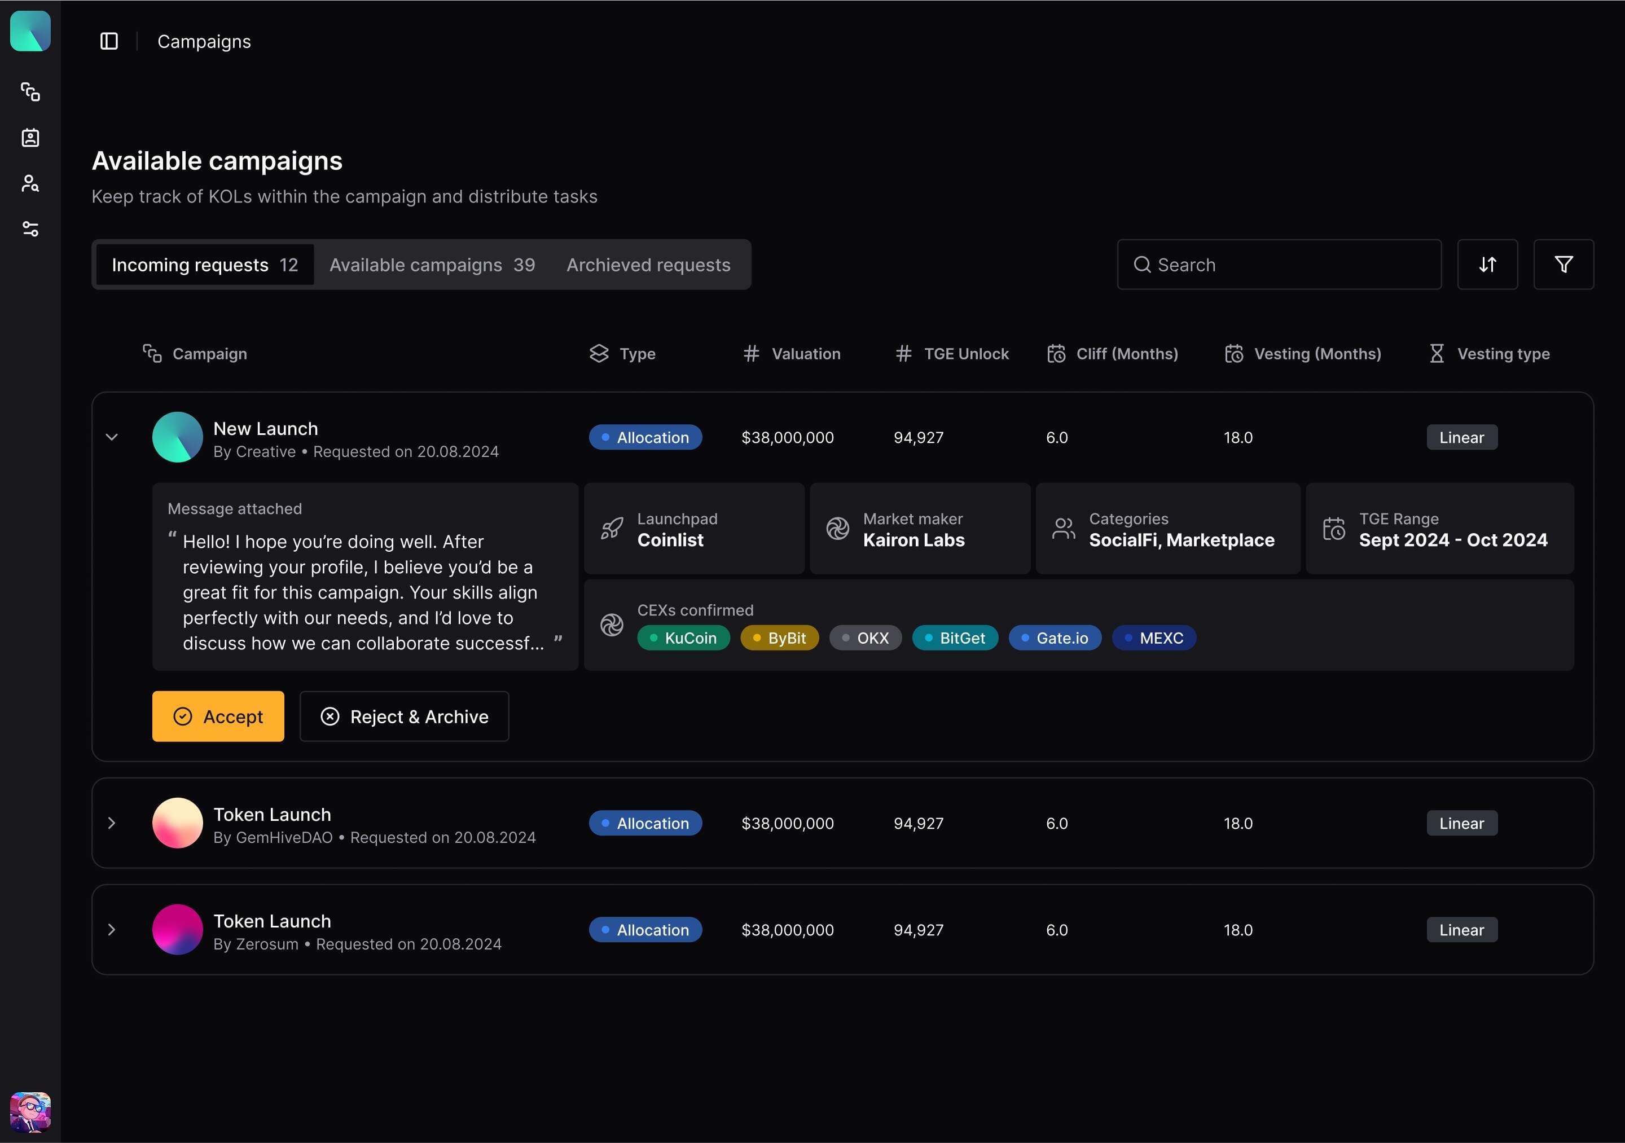
Task: Select the MEXC exchange tag
Action: click(x=1154, y=638)
